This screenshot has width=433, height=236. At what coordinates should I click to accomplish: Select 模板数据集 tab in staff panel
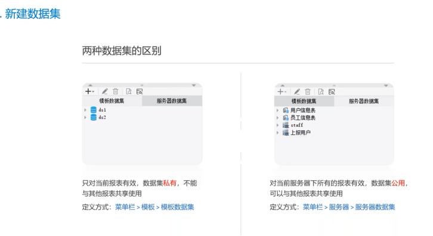(304, 101)
